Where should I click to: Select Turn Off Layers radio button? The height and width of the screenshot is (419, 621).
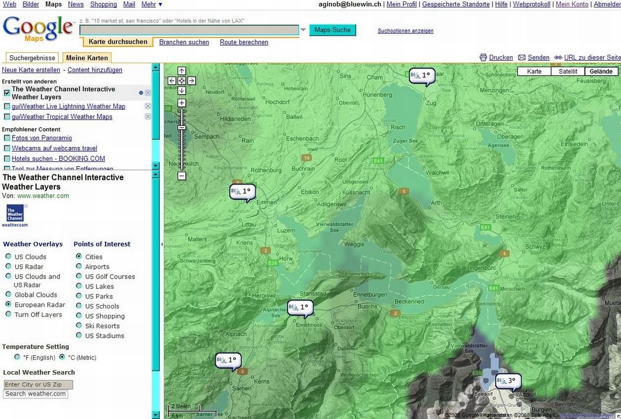8,314
